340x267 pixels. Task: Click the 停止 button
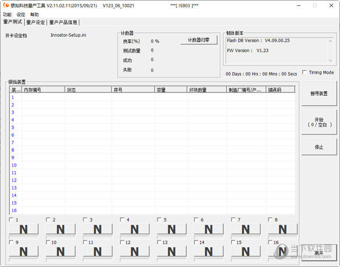pos(319,147)
